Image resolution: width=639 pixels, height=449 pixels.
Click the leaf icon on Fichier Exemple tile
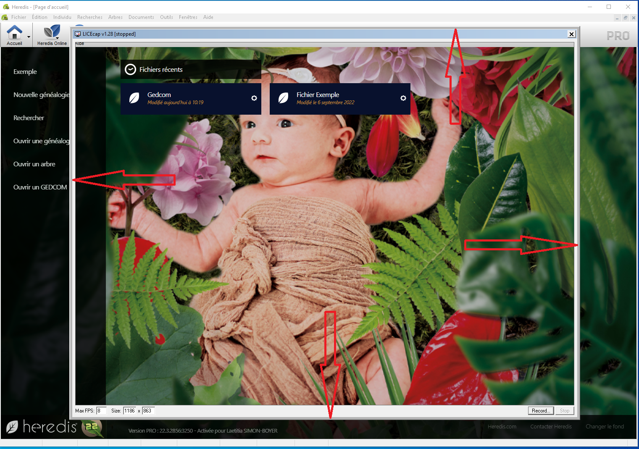(283, 98)
